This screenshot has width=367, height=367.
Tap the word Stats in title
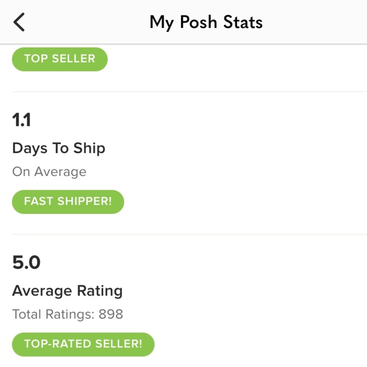coord(243,22)
